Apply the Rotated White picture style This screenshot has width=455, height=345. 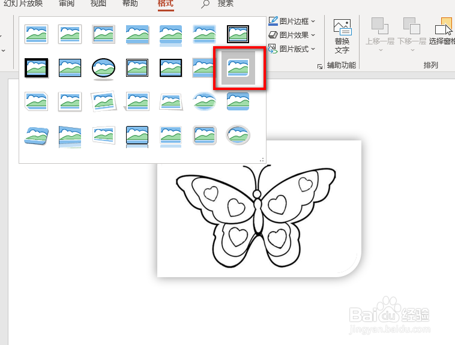(104, 101)
